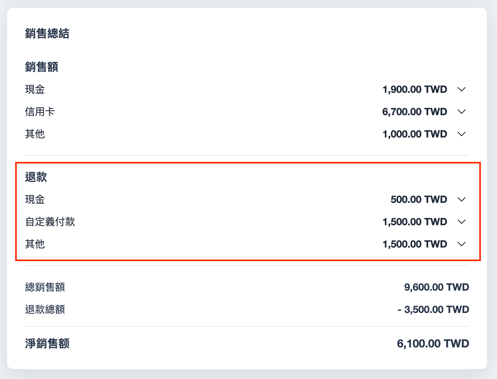
Task: Click the 總銷售額 label
Action: pyautogui.click(x=45, y=287)
